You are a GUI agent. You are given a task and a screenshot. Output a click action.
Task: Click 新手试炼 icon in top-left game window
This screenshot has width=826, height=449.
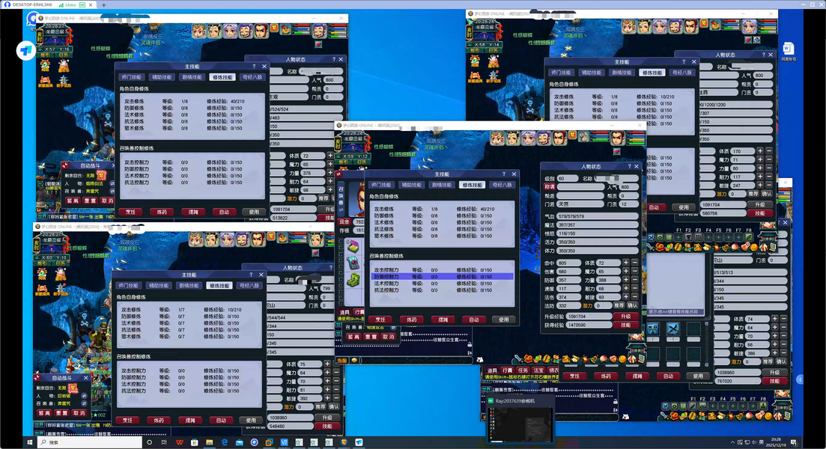tap(63, 81)
